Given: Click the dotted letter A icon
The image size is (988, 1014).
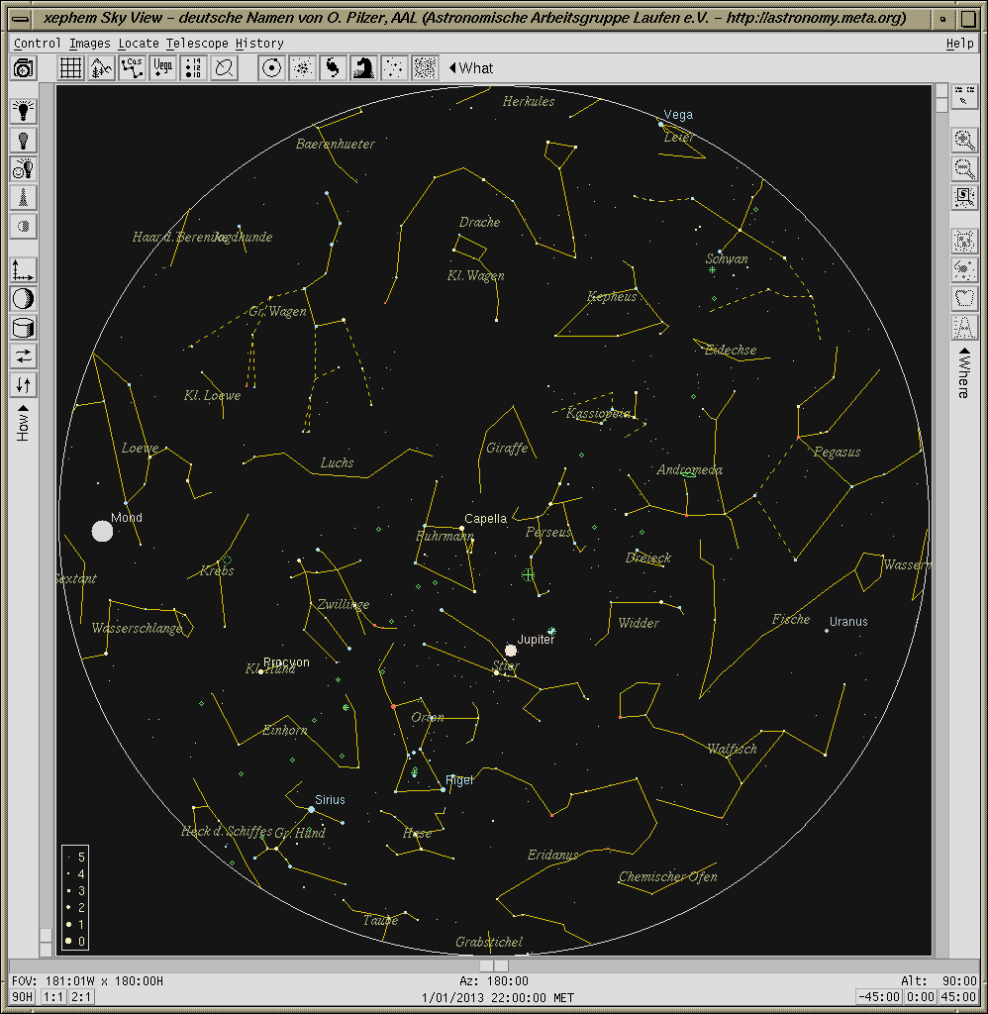Looking at the screenshot, I should pyautogui.click(x=964, y=327).
